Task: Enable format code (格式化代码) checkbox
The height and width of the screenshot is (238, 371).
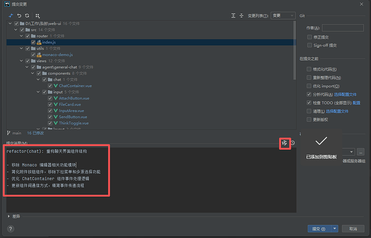Action: coord(309,69)
